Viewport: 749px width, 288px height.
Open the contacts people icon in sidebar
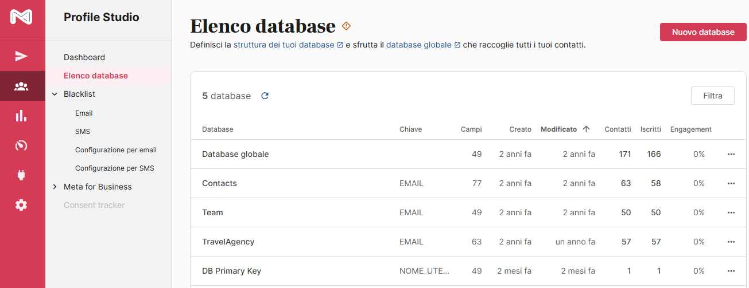[22, 86]
